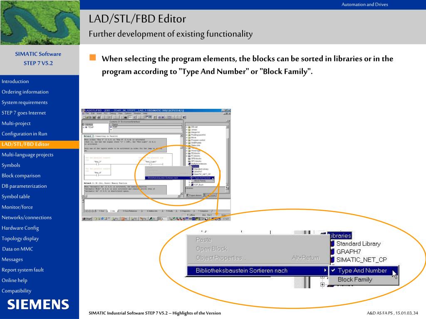Screen dimensions: 426x319
Task: Open the Introduction section in the sidebar
Action: 15,81
